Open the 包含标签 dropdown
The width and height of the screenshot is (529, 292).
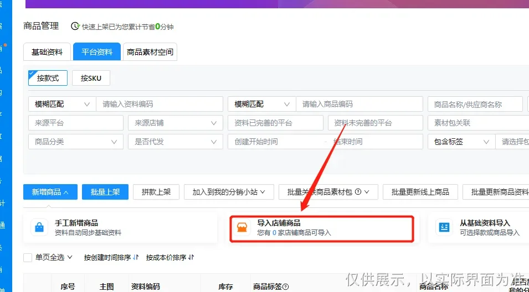(461, 142)
